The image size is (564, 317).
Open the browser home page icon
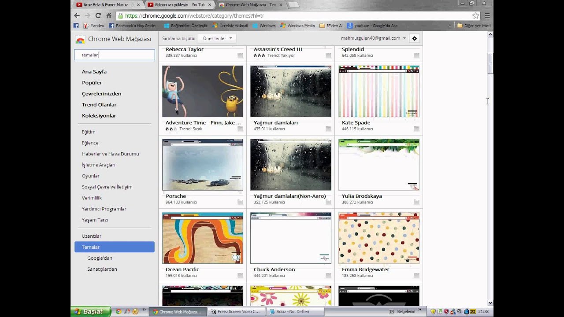tap(108, 15)
